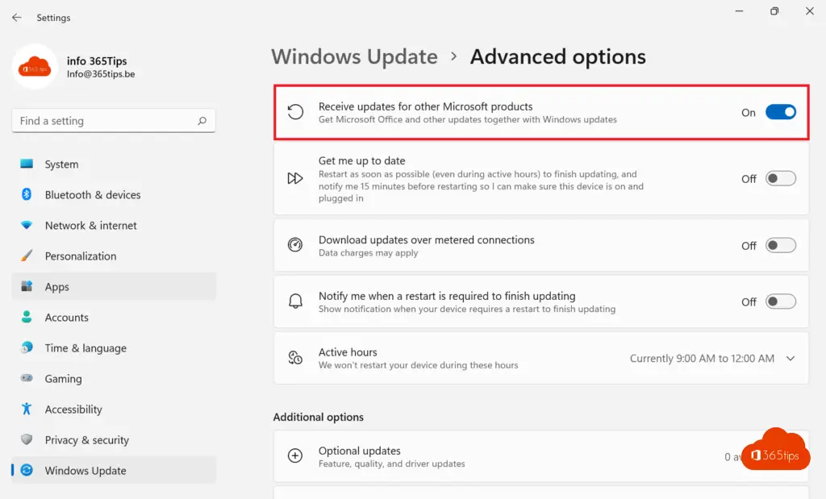
Task: Click the Gaming controller icon
Action: coord(27,379)
